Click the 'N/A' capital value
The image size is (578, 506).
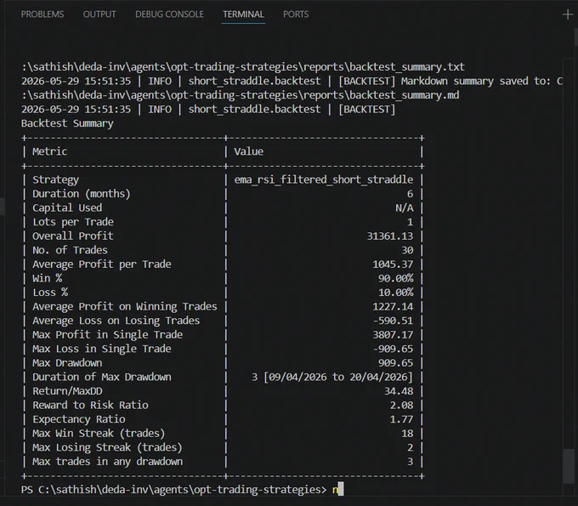(x=405, y=208)
